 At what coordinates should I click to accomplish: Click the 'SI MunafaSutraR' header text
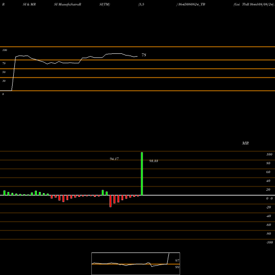[x=68, y=4]
